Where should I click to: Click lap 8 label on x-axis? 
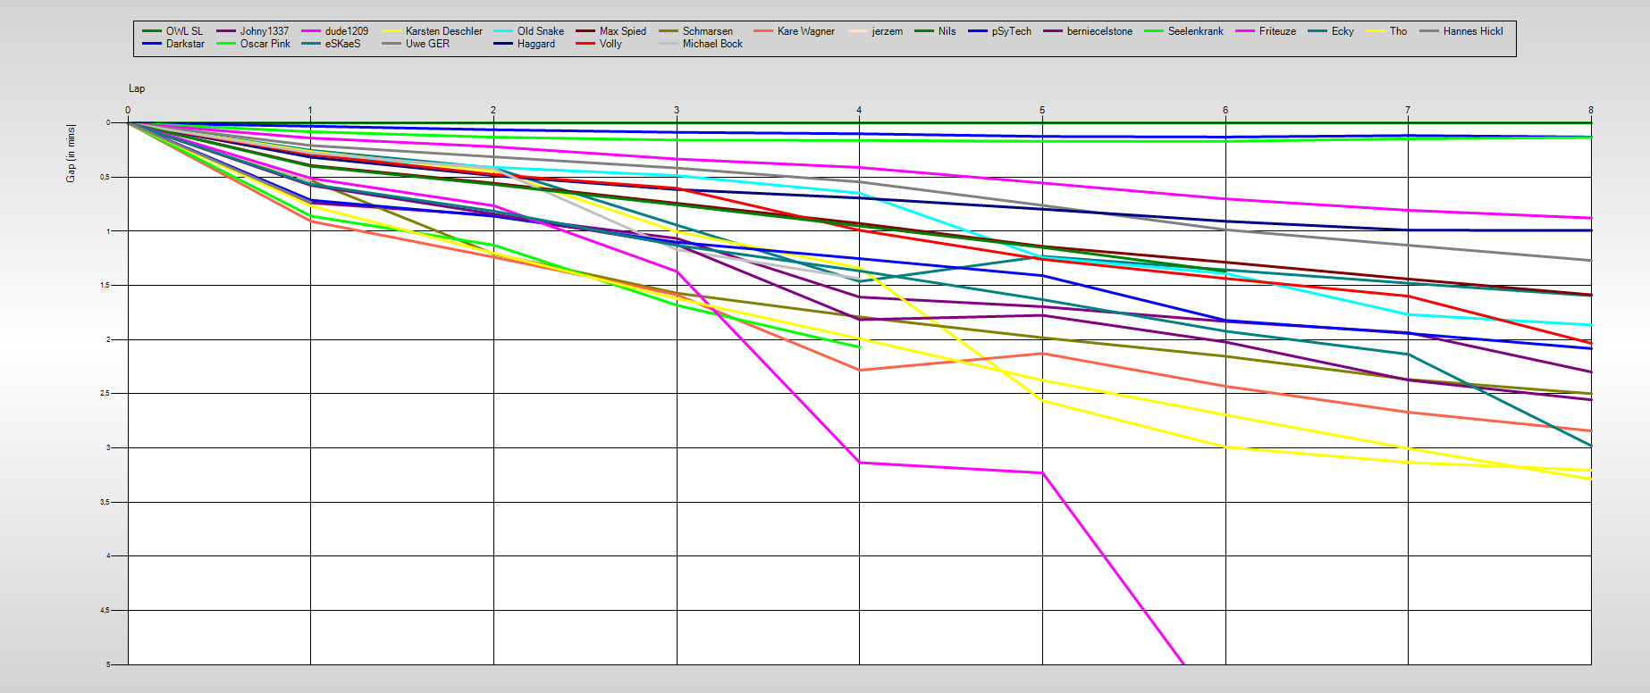click(x=1591, y=111)
